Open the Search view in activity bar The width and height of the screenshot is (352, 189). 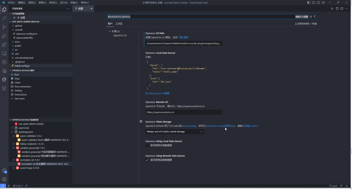pyautogui.click(x=4, y=18)
